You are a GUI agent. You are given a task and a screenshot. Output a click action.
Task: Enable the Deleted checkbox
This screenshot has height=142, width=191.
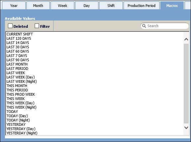click(x=10, y=26)
